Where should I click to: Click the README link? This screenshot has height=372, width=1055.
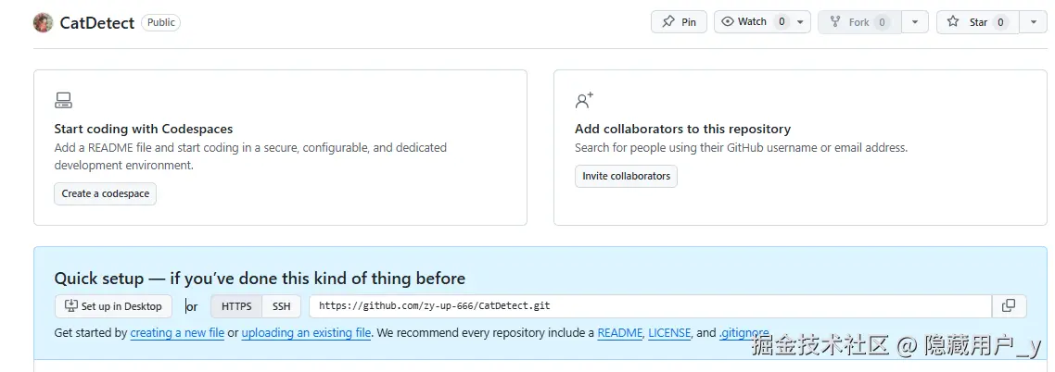coord(619,332)
